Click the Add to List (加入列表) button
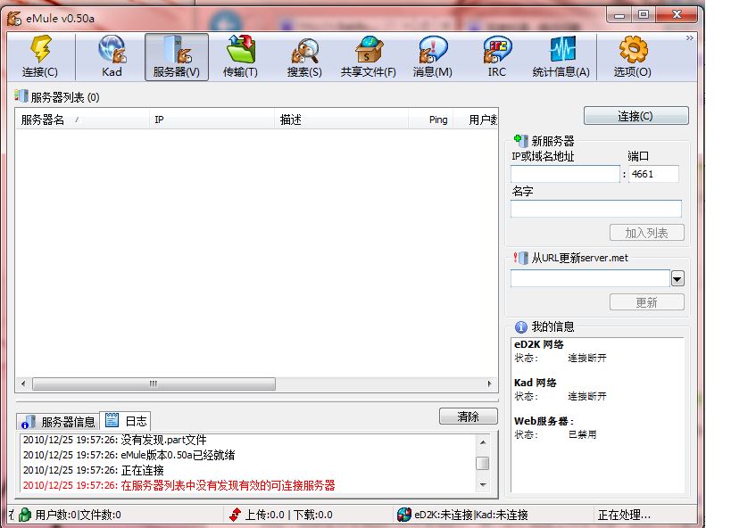 click(x=646, y=233)
